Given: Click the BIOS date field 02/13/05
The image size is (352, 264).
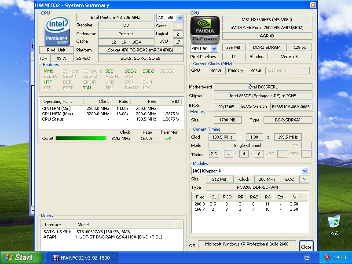Looking at the screenshot, I should click(226, 106).
